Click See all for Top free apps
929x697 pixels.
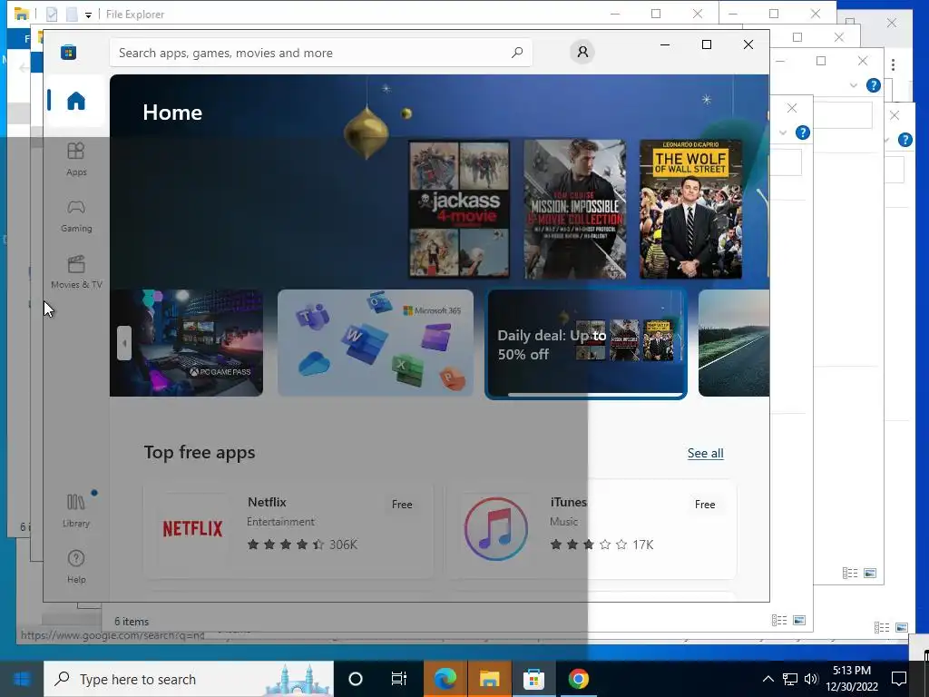(x=705, y=454)
